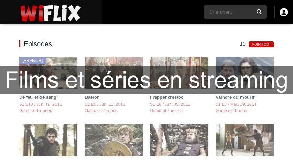Open the Vaincre ou mourir episode title
The image size is (293, 160).
click(x=235, y=97)
